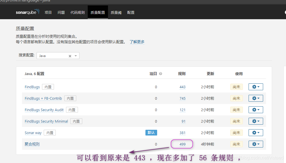The height and width of the screenshot is (163, 286).
Task: Clear the Java search filter with the x
Action: pos(70,56)
